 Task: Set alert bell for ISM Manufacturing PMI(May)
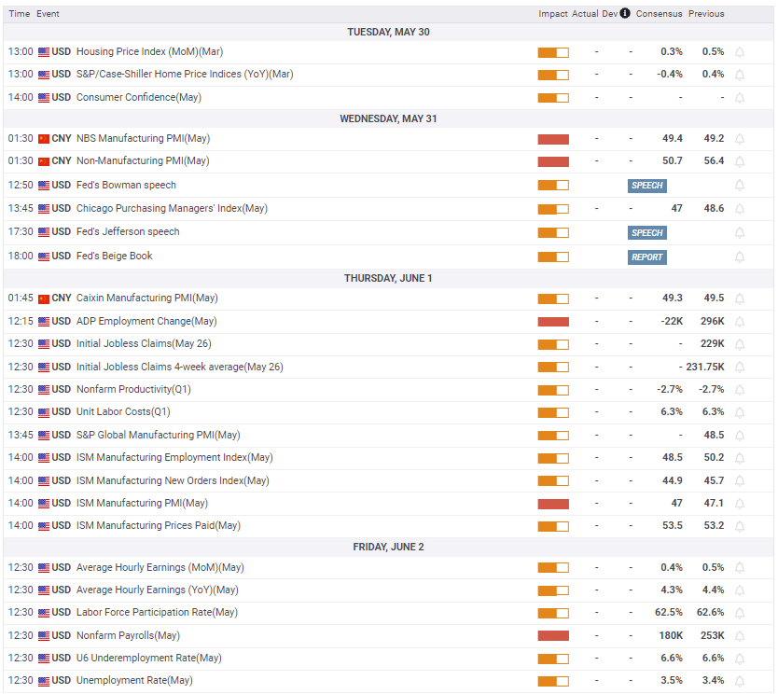point(740,504)
